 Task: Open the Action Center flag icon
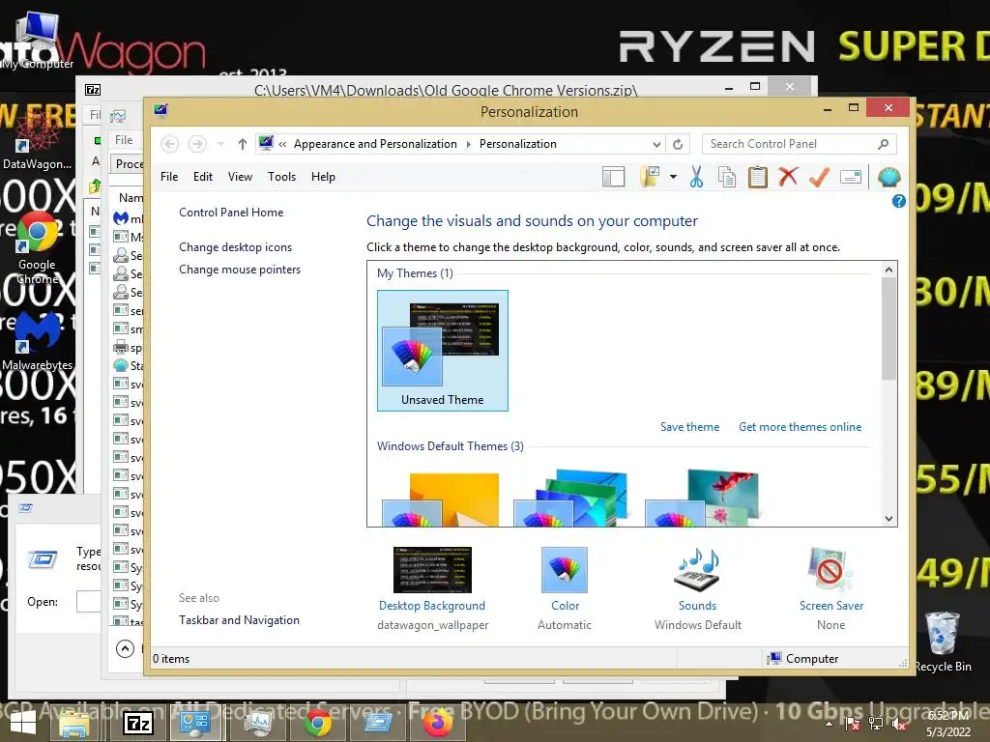[x=853, y=724]
